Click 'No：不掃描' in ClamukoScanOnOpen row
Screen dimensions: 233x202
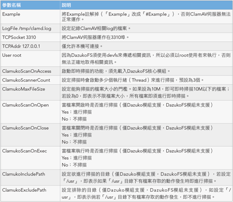74,119
